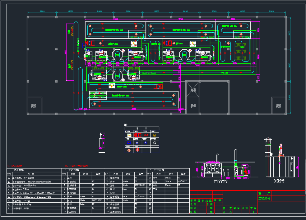306x220 pixels.
Task: Click the 楼梯 label below the elevator
Action: (193, 106)
